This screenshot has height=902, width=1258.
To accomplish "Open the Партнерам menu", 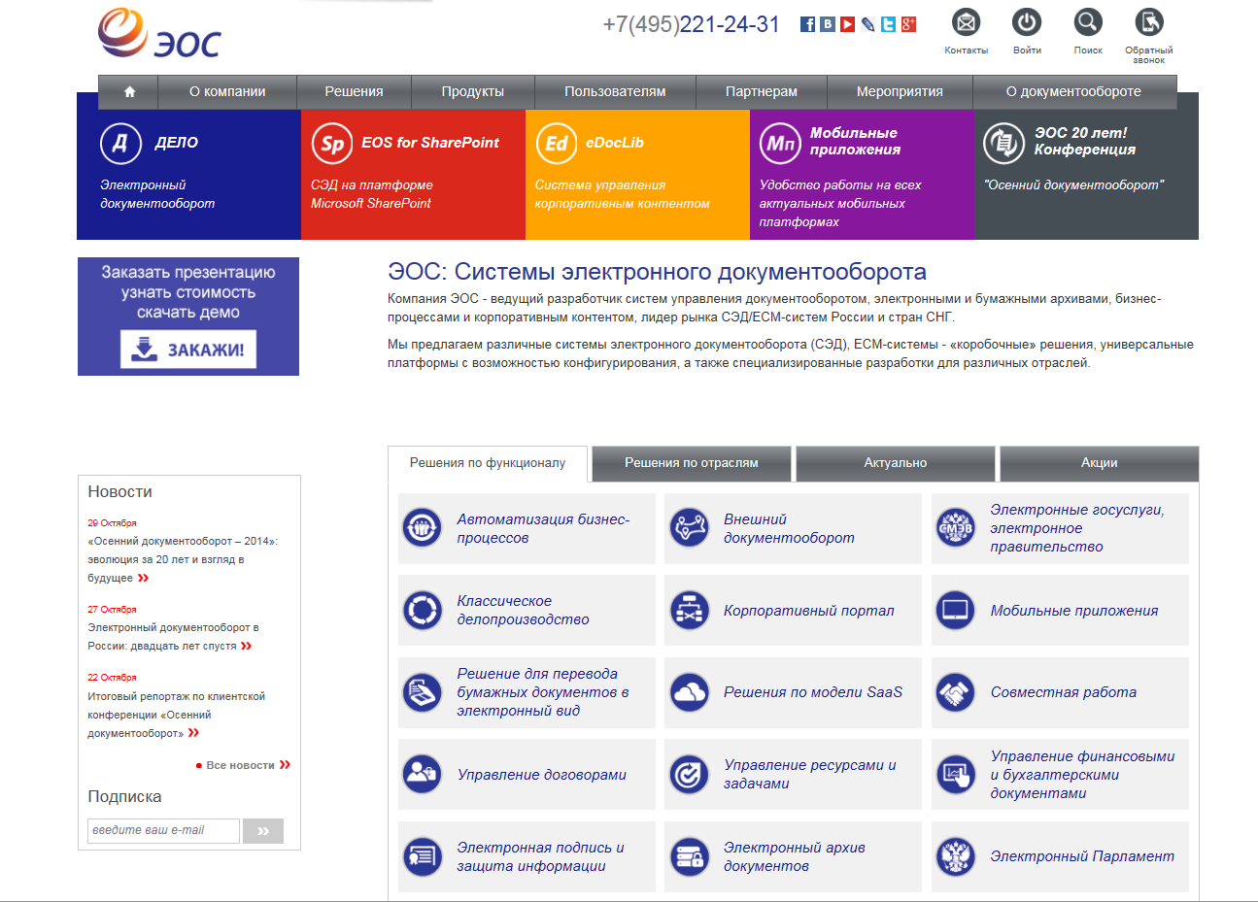I will pyautogui.click(x=762, y=92).
